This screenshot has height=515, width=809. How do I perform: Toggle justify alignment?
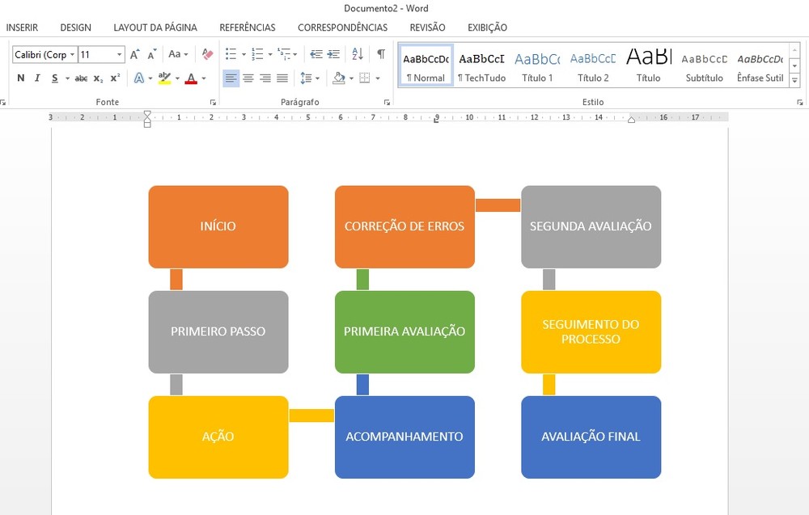283,78
